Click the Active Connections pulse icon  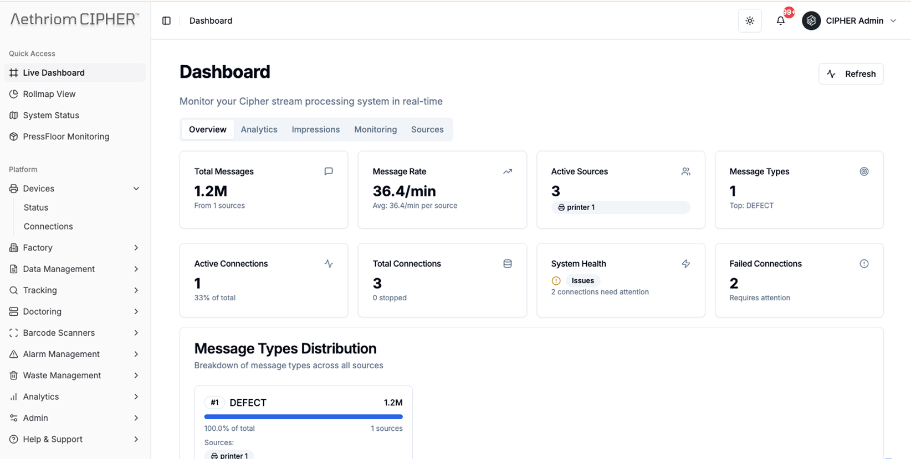point(329,264)
